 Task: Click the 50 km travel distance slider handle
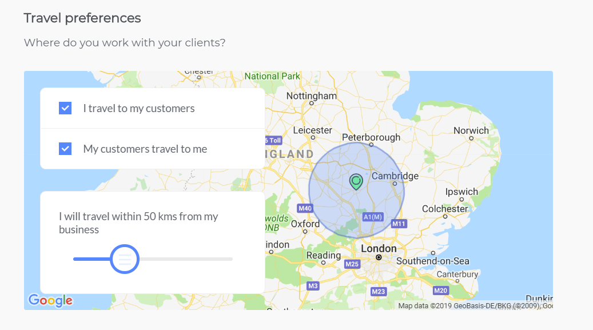click(x=125, y=259)
